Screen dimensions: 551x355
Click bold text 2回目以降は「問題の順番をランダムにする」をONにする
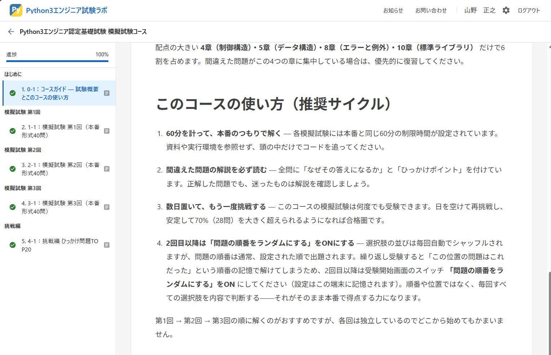pyautogui.click(x=260, y=243)
